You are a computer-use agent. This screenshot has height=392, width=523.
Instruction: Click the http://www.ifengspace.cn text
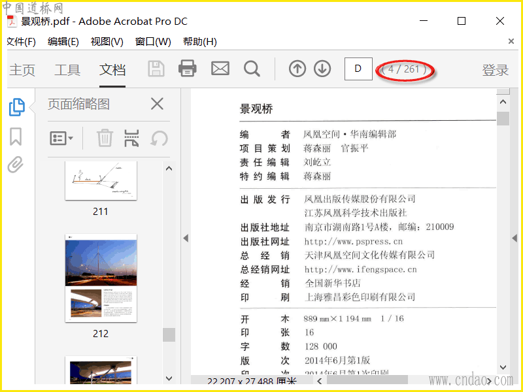point(361,269)
